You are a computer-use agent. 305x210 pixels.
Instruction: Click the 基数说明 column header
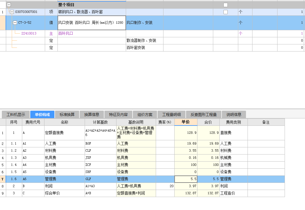[136, 122]
